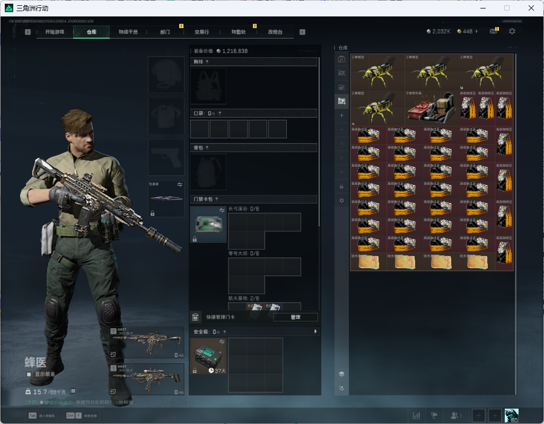Viewport: 544px width, 424px height.
Task: Open the third warehouse sidebar container icon
Action: click(341, 87)
